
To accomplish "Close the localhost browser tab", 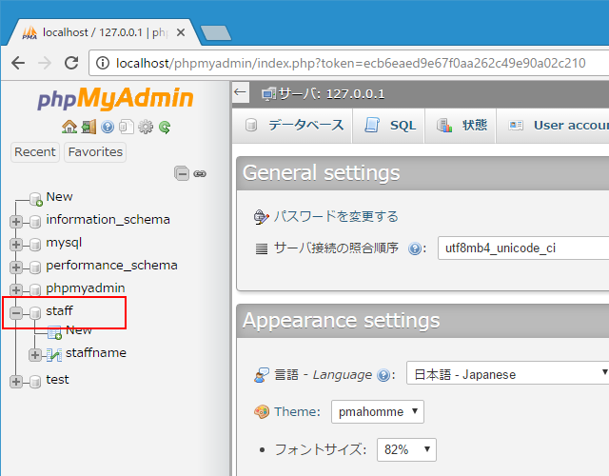I will 180,32.
